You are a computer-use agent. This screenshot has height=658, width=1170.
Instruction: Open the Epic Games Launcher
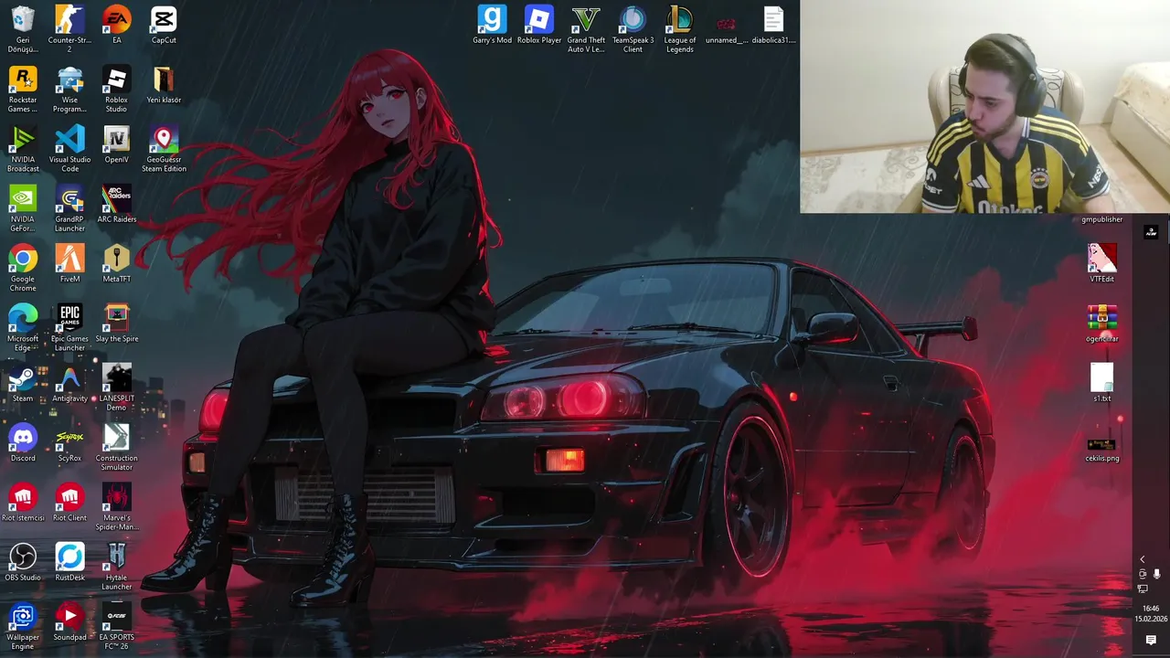(x=69, y=327)
